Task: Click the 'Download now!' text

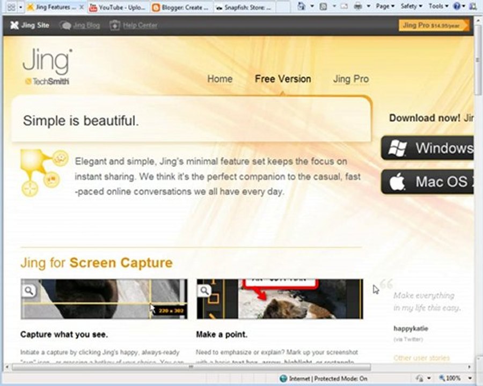Action: click(x=425, y=118)
